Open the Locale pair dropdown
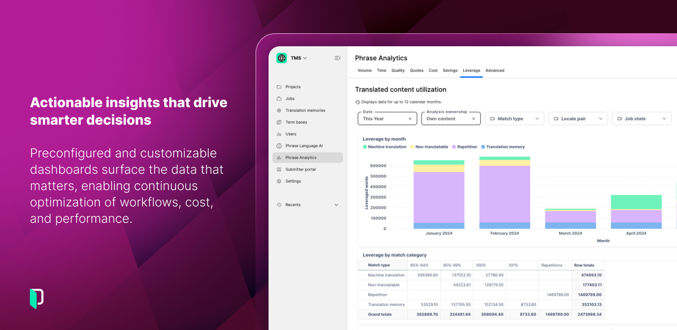Viewport: 677px width, 330px height. pyautogui.click(x=578, y=119)
